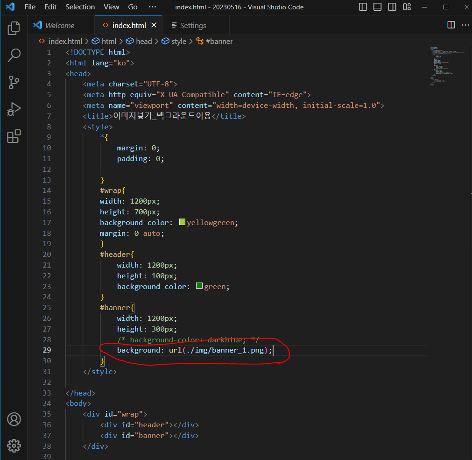Open Run and Debug view
472x460 pixels.
pyautogui.click(x=14, y=109)
